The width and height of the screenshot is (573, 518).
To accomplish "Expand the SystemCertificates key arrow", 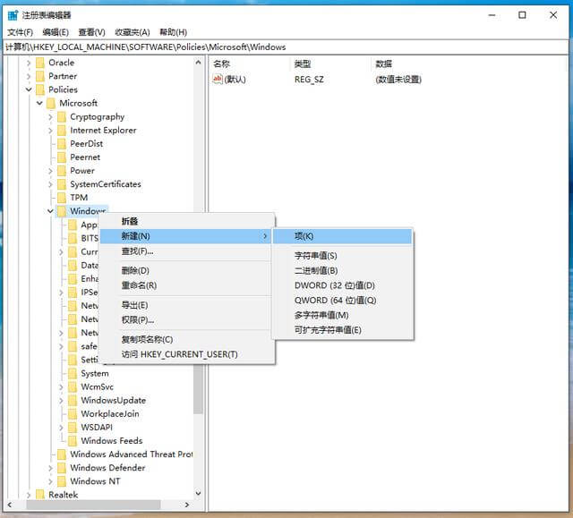I will [x=50, y=184].
